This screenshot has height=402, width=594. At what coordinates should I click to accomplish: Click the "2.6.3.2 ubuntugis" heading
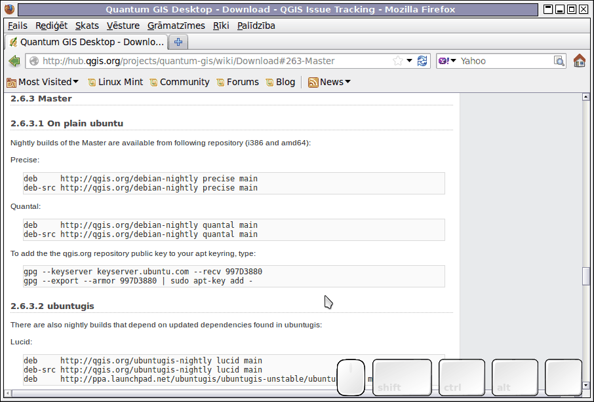[52, 306]
